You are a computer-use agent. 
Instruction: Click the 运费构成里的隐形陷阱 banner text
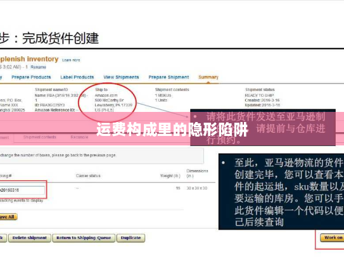[x=172, y=129]
